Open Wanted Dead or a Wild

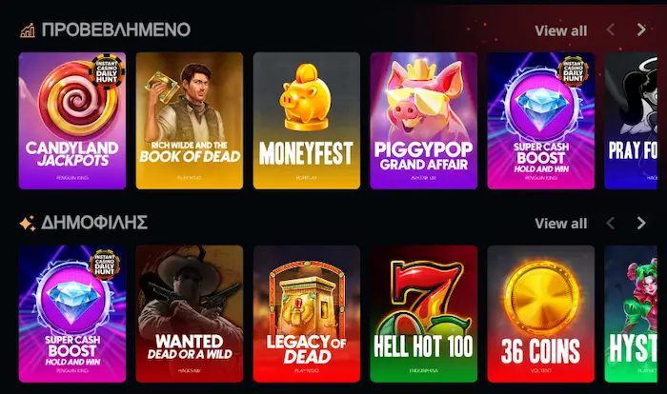pos(190,314)
